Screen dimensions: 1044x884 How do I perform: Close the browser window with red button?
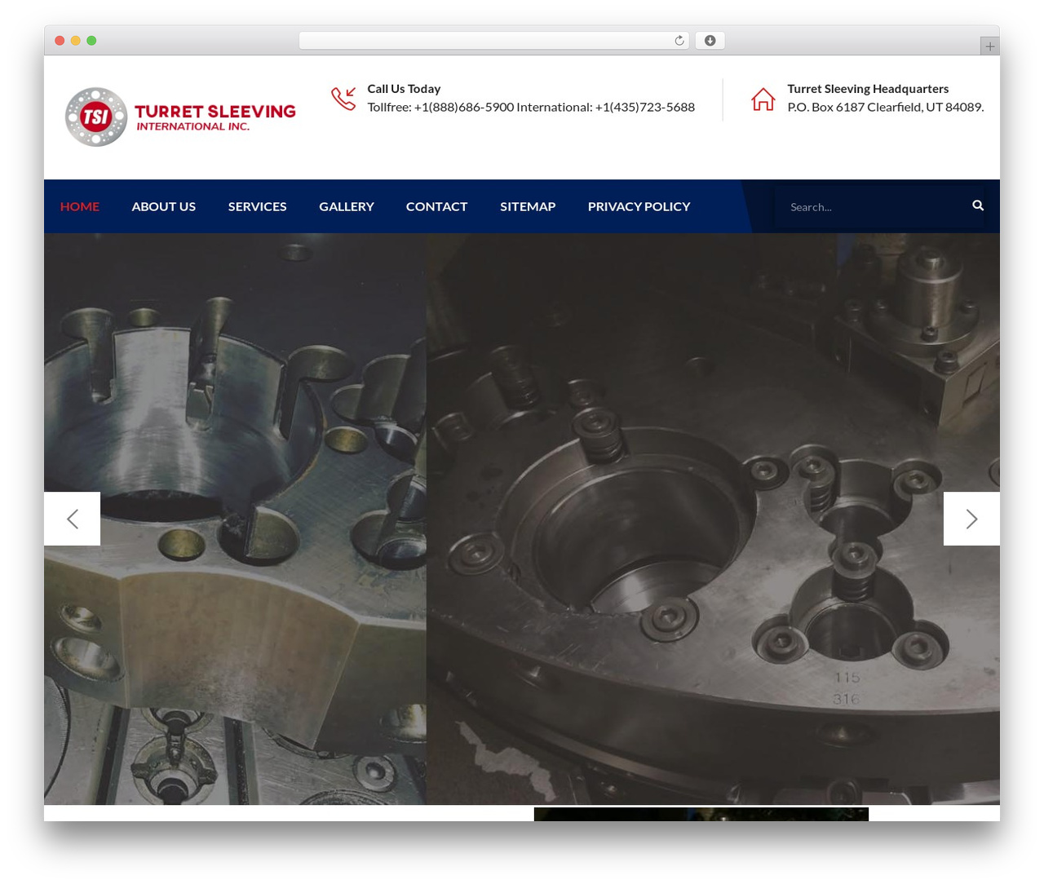point(60,41)
